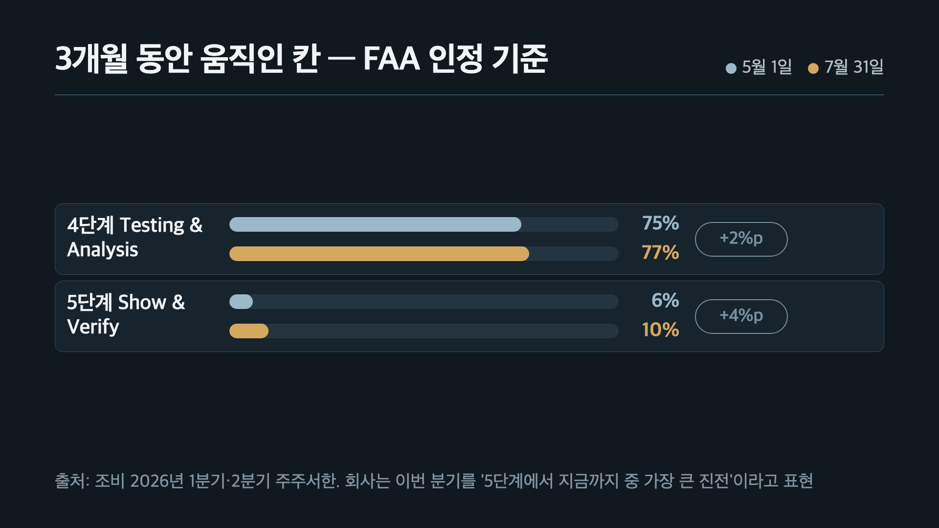Click the 77% value text
Screen dimensions: 939x528
[660, 253]
